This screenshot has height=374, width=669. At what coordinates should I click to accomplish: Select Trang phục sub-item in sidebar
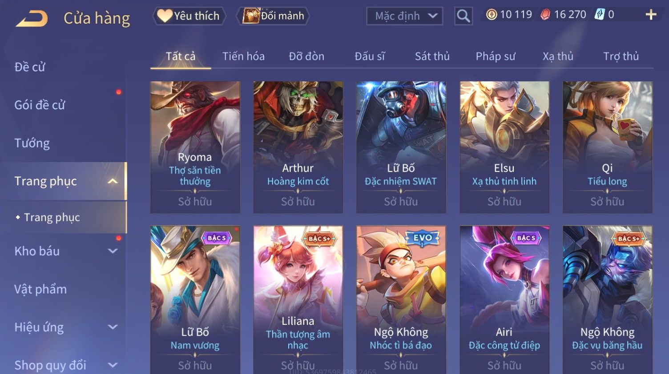pos(52,217)
